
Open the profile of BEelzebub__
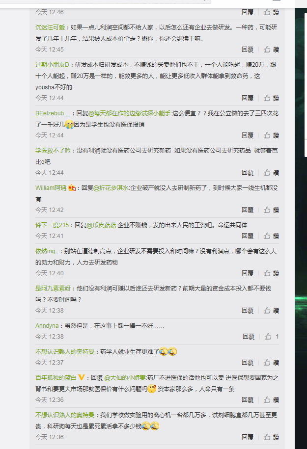(53, 113)
